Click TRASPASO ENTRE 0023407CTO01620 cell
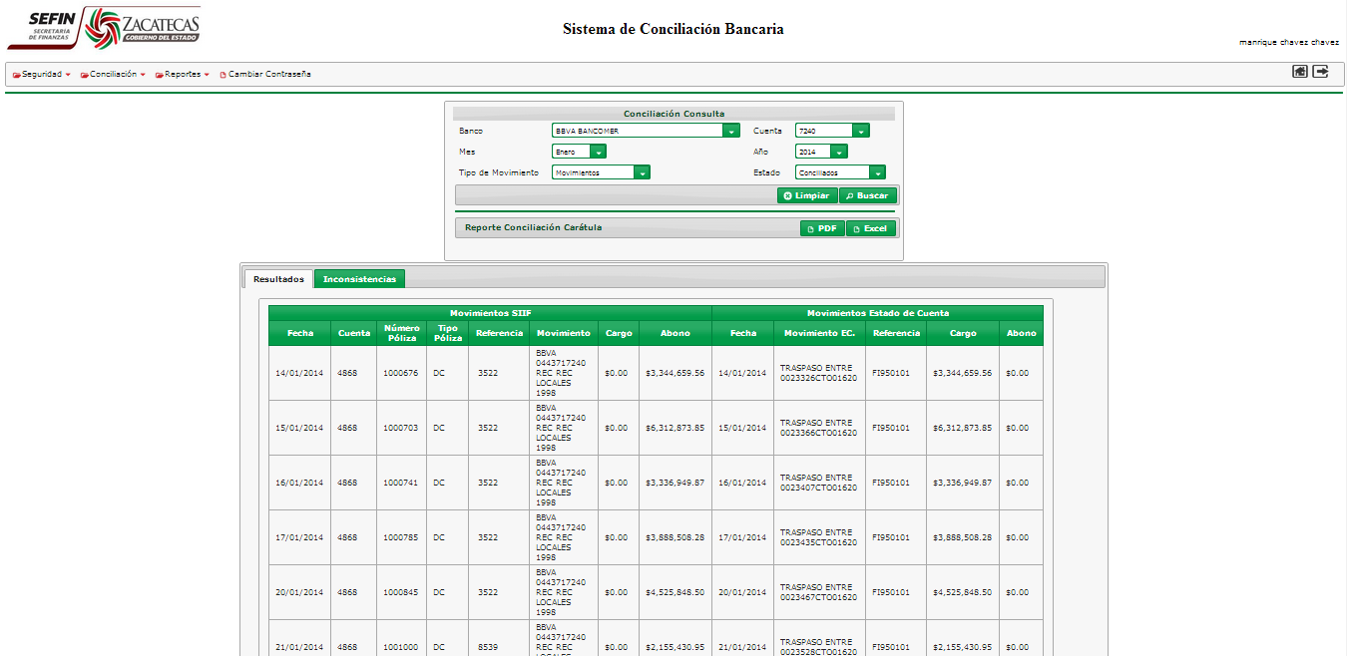This screenshot has height=656, width=1347. click(819, 483)
